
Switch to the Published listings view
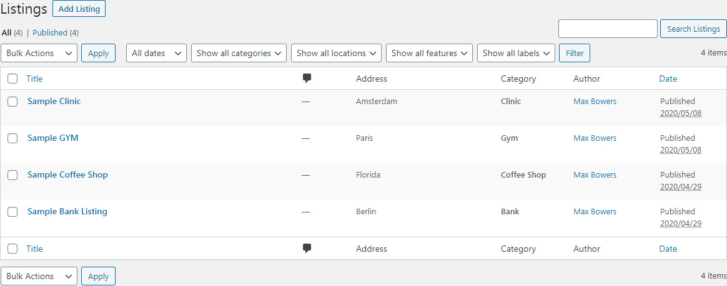[x=50, y=32]
